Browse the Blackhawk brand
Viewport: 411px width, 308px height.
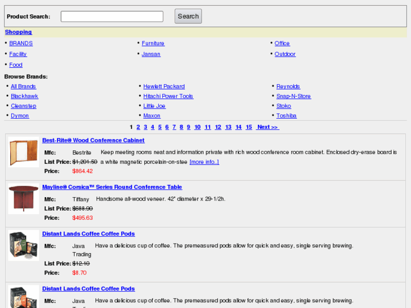(x=24, y=96)
